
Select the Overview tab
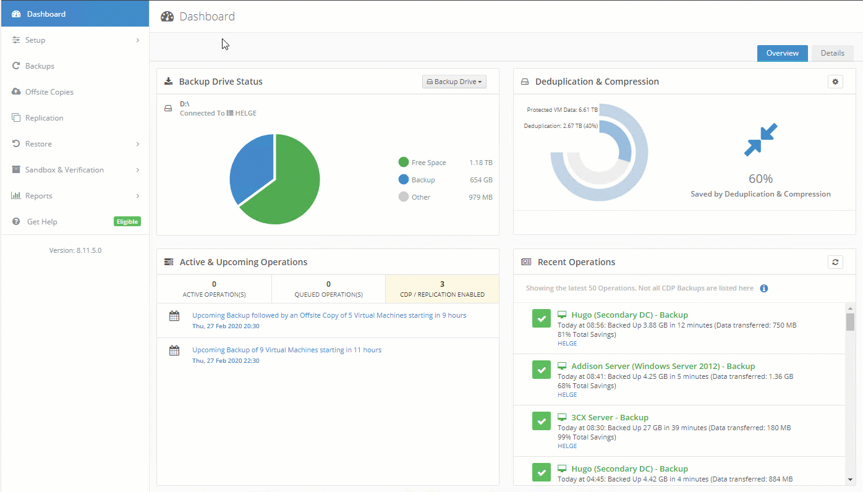782,53
